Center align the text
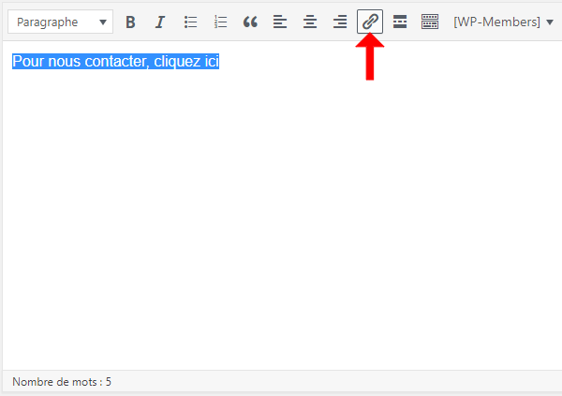The width and height of the screenshot is (562, 396). [310, 22]
